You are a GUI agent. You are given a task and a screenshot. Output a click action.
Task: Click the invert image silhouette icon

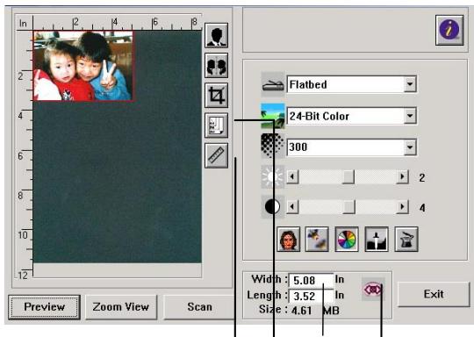click(x=216, y=35)
